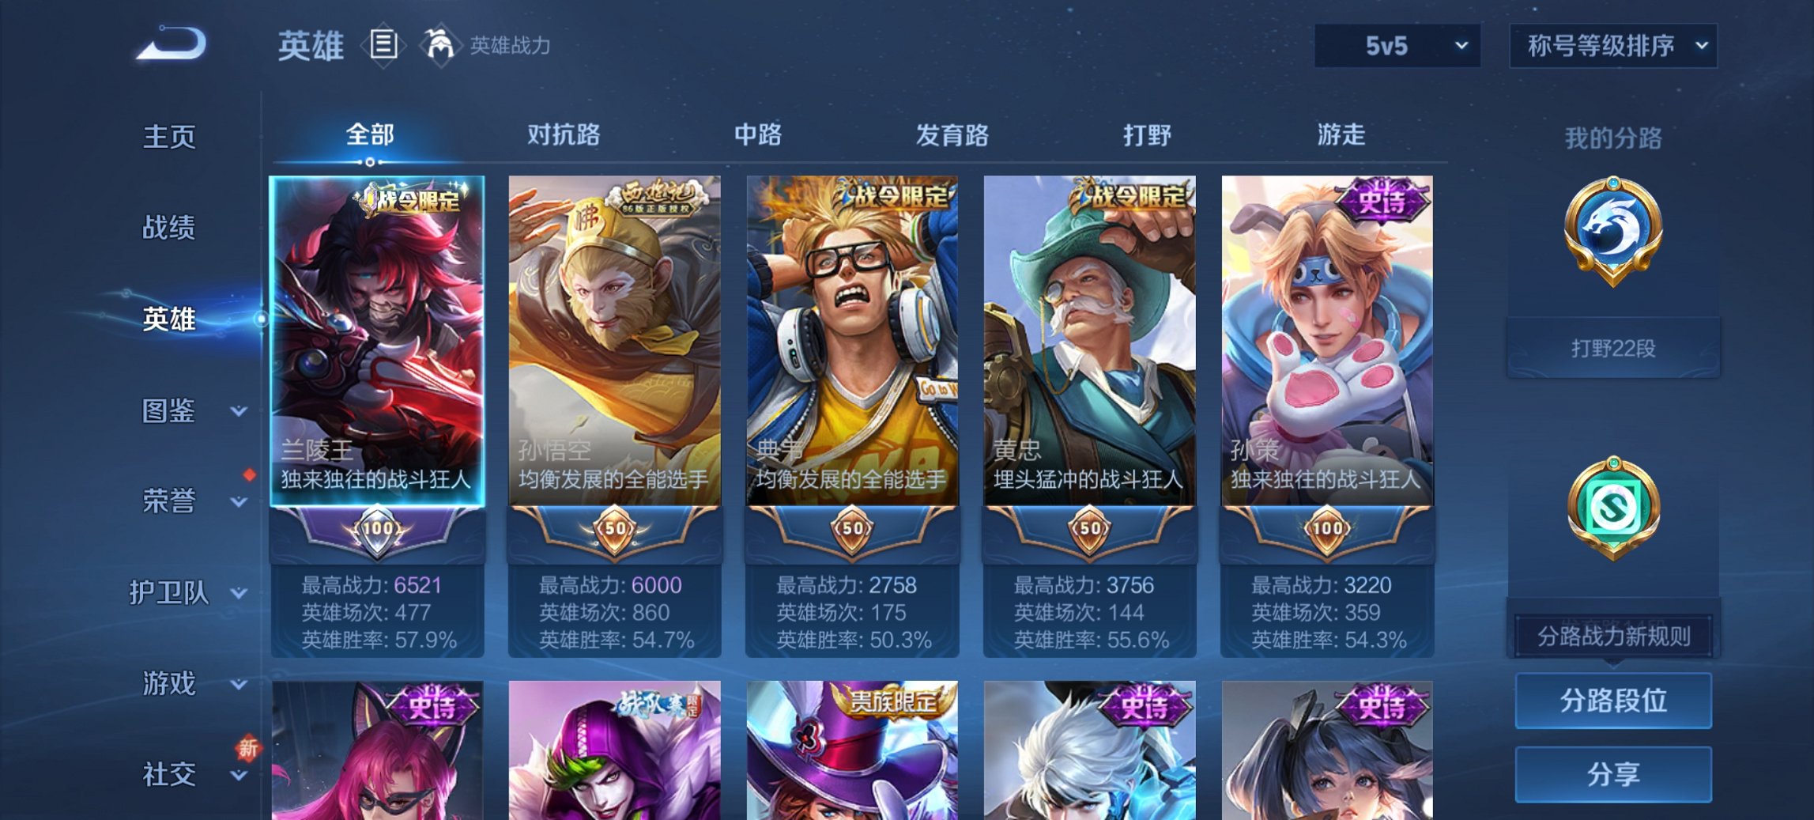Viewport: 1814px width, 820px height.
Task: Select the green S lane badge
Action: 1613,508
